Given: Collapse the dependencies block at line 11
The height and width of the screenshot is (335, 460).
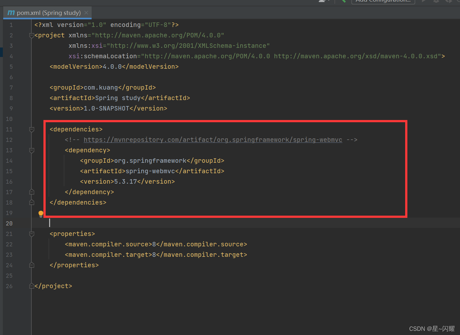Looking at the screenshot, I should (32, 130).
